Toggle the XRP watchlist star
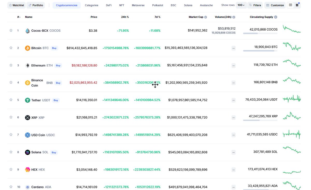The height and width of the screenshot is (190, 311). pos(11,117)
